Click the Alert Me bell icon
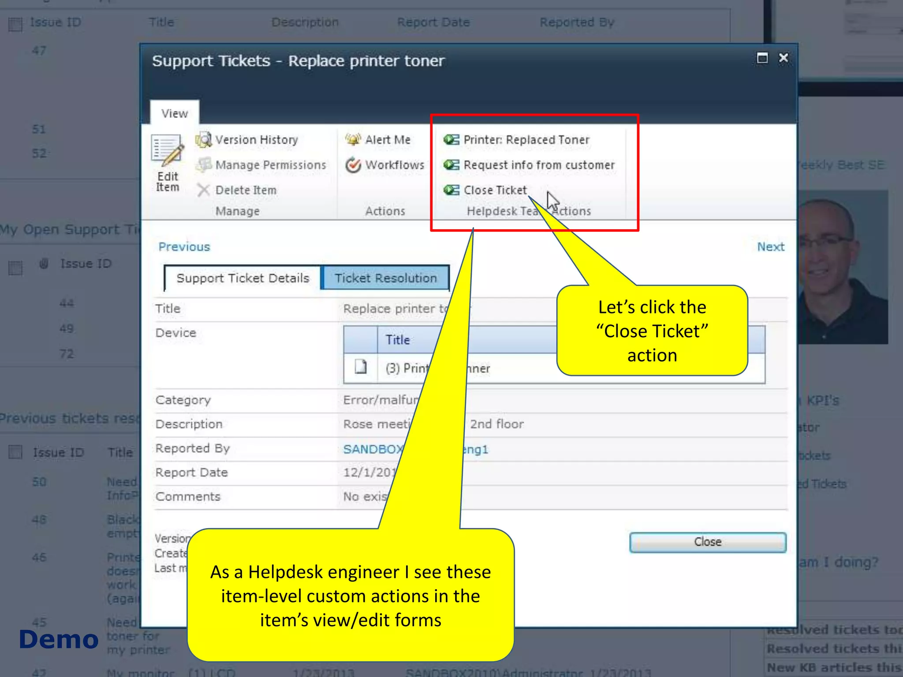This screenshot has width=903, height=677. (353, 140)
